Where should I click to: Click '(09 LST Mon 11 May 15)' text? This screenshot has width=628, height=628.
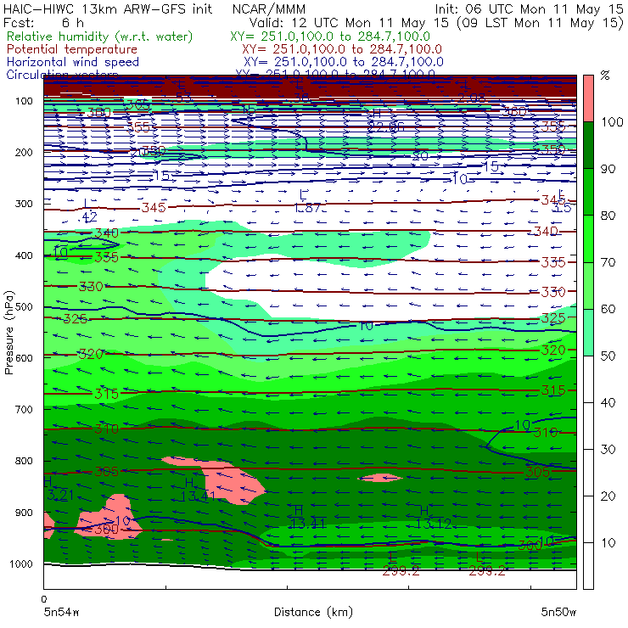coord(540,23)
